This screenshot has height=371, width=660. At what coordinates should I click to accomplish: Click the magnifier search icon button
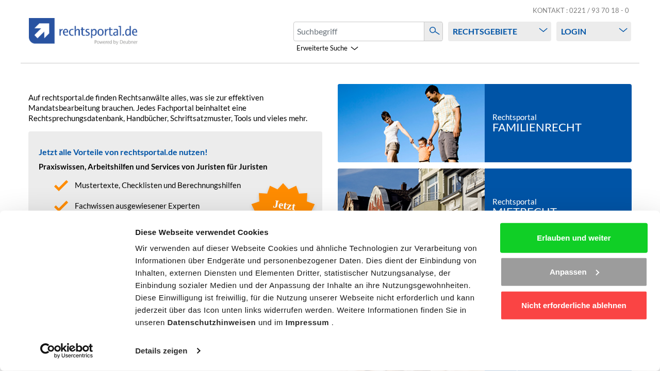[434, 31]
